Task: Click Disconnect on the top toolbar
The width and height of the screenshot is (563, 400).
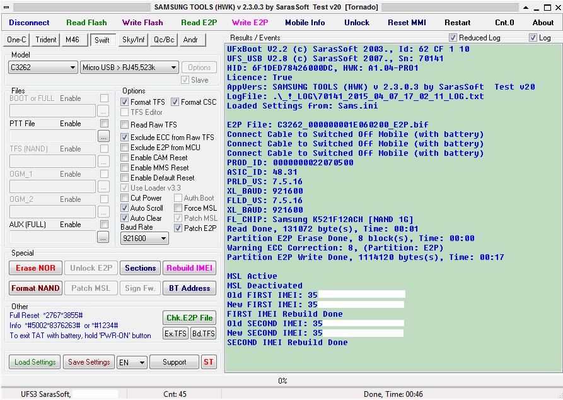Action: (30, 22)
